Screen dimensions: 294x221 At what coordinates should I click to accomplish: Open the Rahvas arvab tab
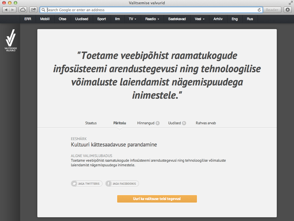pyautogui.click(x=206, y=123)
